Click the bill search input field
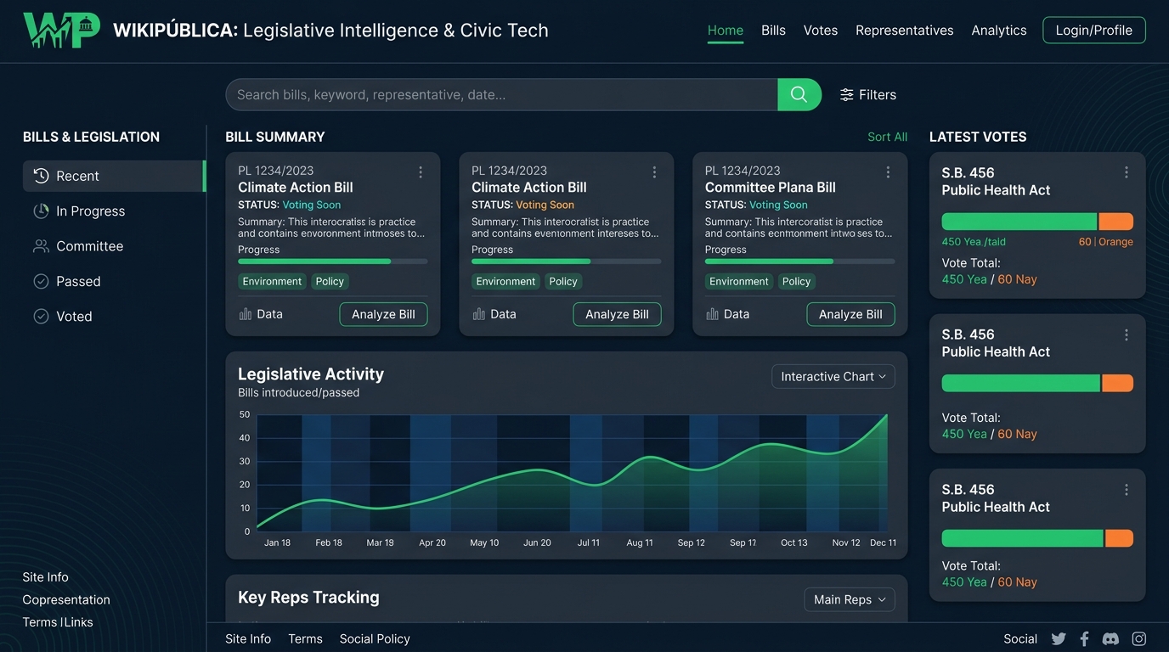This screenshot has width=1169, height=652. [x=501, y=94]
